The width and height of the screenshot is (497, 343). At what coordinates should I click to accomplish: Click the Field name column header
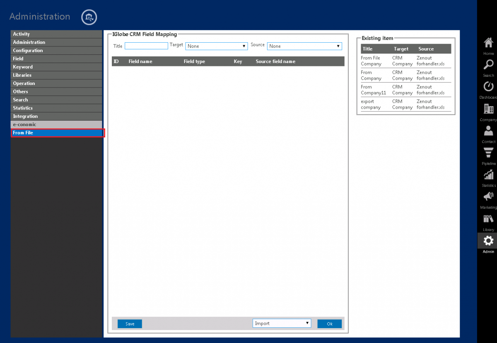(x=140, y=61)
